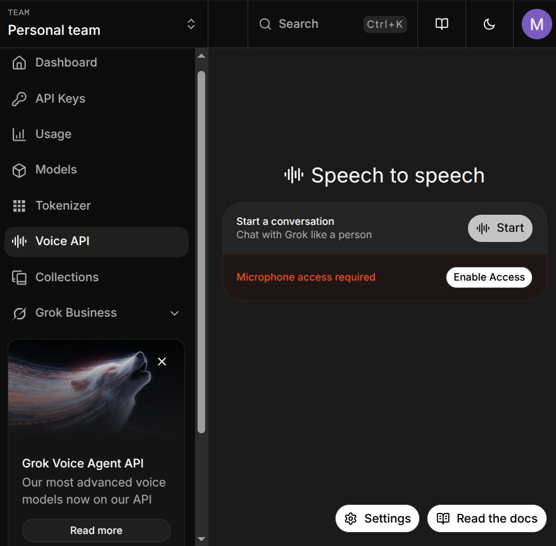The height and width of the screenshot is (546, 556).
Task: Click Read the docs
Action: pyautogui.click(x=486, y=518)
